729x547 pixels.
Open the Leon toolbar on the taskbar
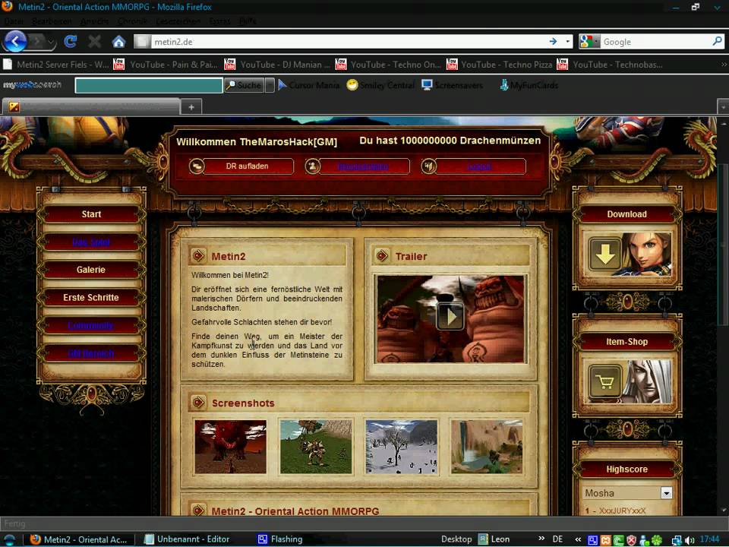tap(494, 539)
